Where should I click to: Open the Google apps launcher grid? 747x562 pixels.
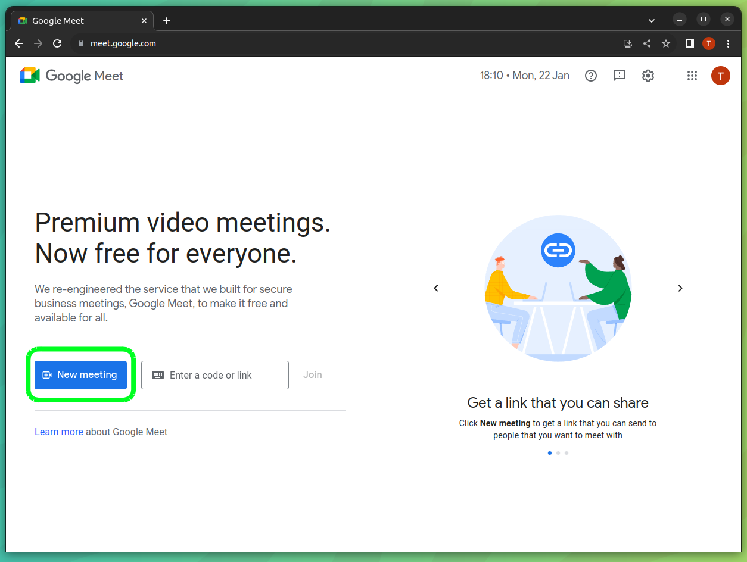coord(692,76)
